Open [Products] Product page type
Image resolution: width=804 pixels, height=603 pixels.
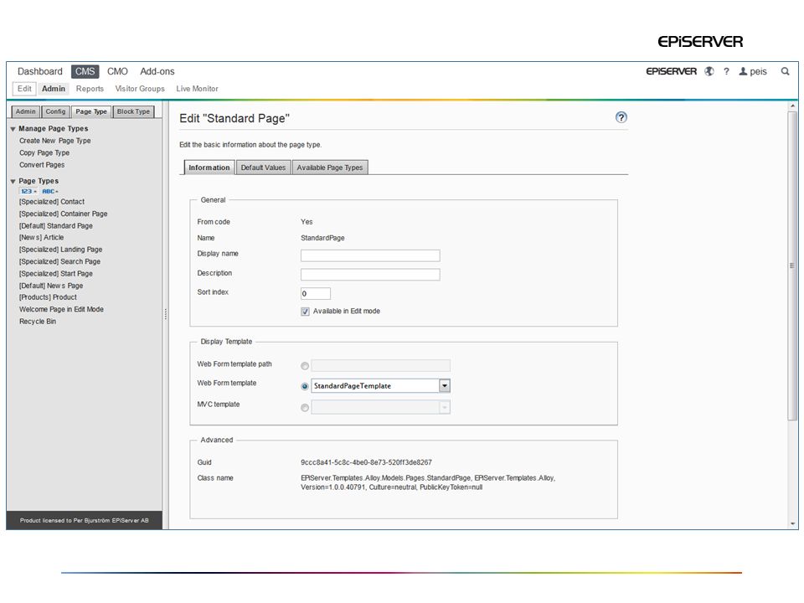[x=48, y=297]
